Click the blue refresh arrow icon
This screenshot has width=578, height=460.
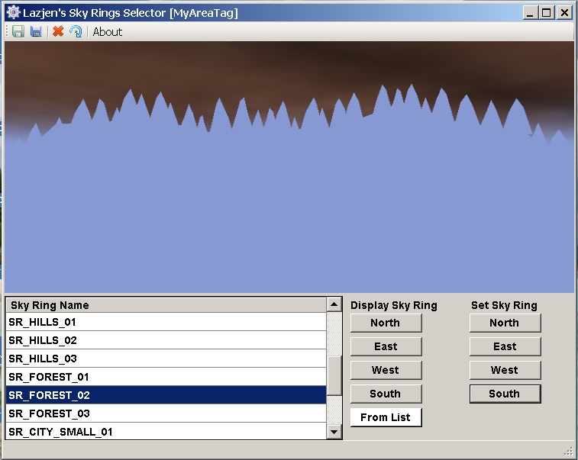point(76,31)
